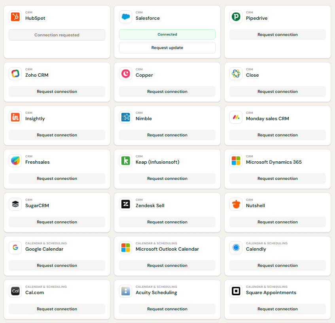Click the Pipedrive logo icon
The height and width of the screenshot is (323, 335).
236,17
